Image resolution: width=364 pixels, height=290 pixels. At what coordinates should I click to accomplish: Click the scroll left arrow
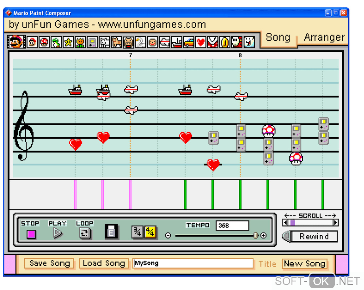[x=285, y=223]
